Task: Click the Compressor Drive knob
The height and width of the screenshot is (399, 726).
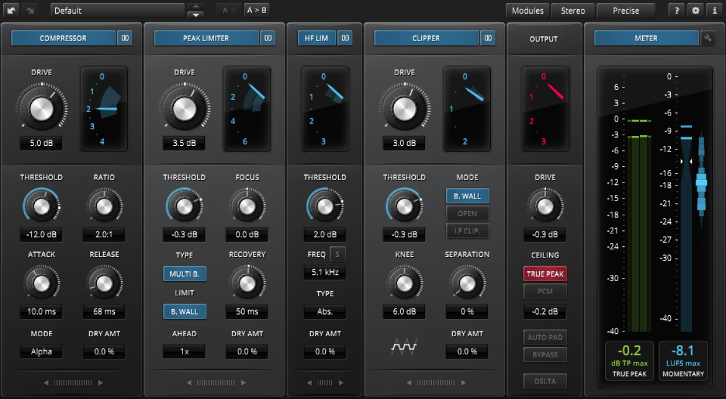Action: (42, 109)
